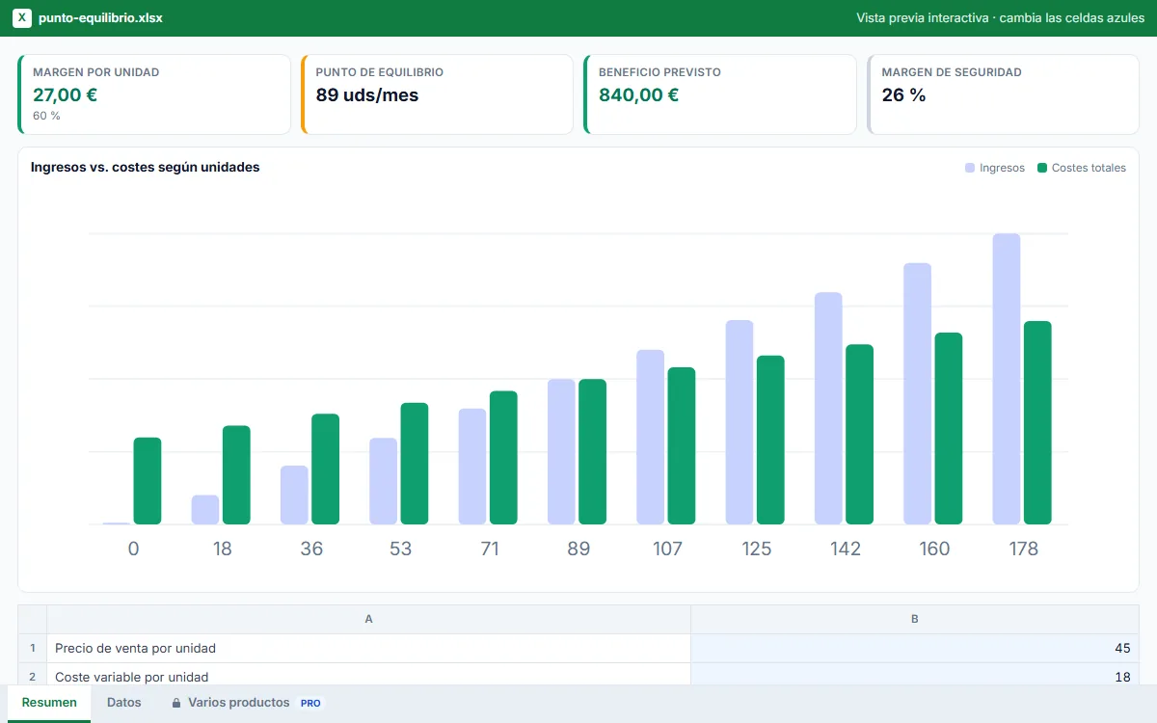Select column B header
Screen dimensions: 1157x723
coord(914,619)
